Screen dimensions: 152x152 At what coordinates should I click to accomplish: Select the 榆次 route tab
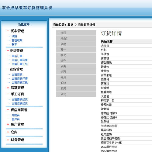(76, 55)
